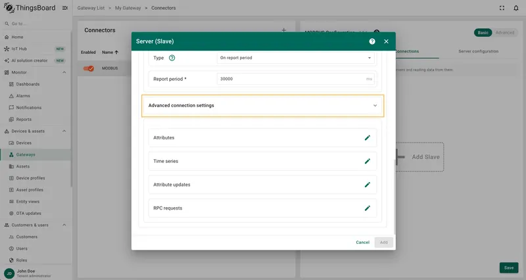Click the Connectors breadcrumb text
The height and width of the screenshot is (280, 526).
click(163, 8)
